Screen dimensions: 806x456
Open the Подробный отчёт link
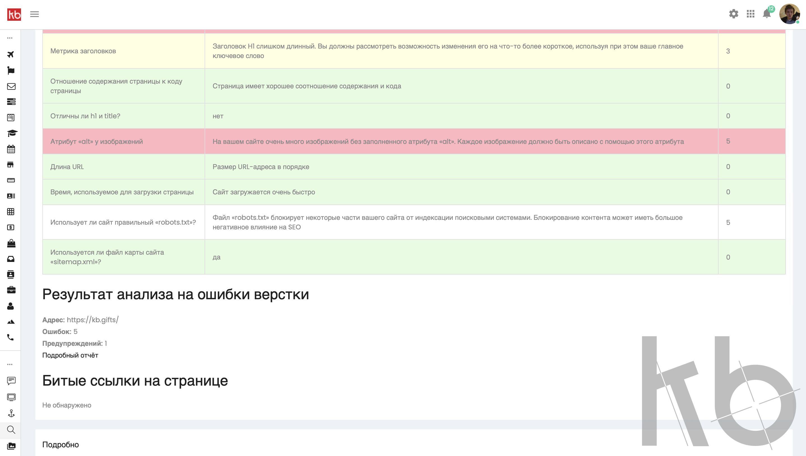[x=70, y=355]
